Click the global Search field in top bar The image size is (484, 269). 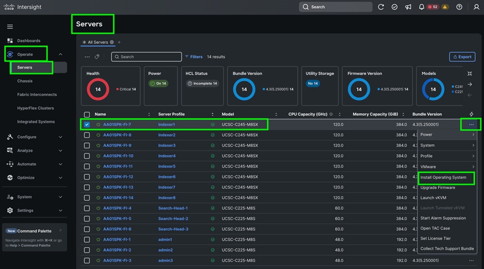(x=336, y=7)
